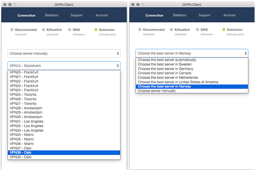Choose best server in Germany option

coord(192,69)
